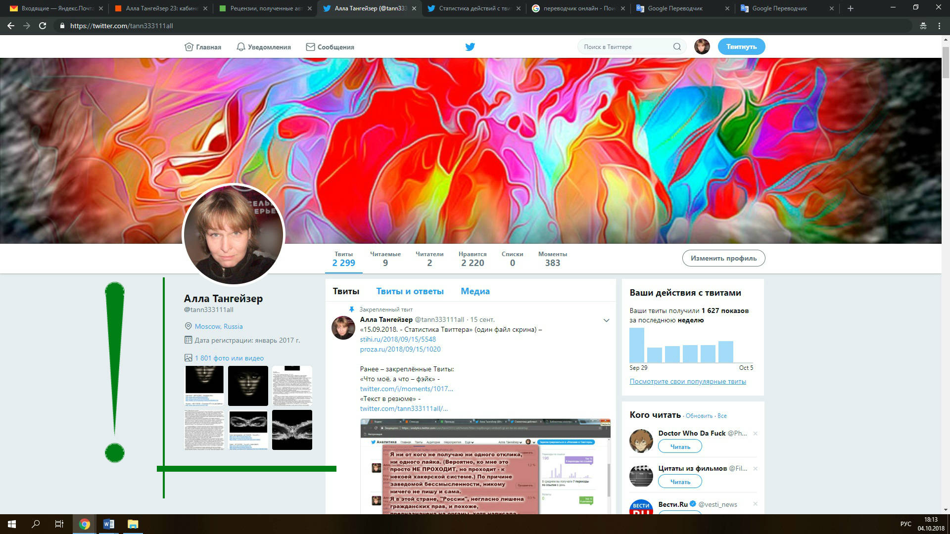Click browser back arrow

point(11,26)
